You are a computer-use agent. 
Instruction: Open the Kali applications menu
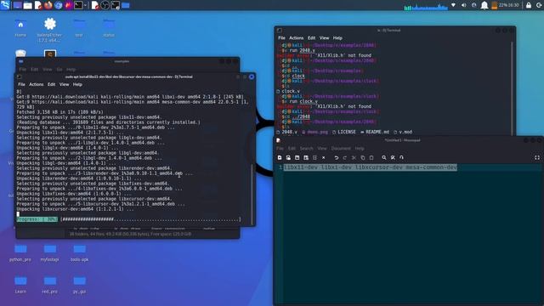point(5,5)
